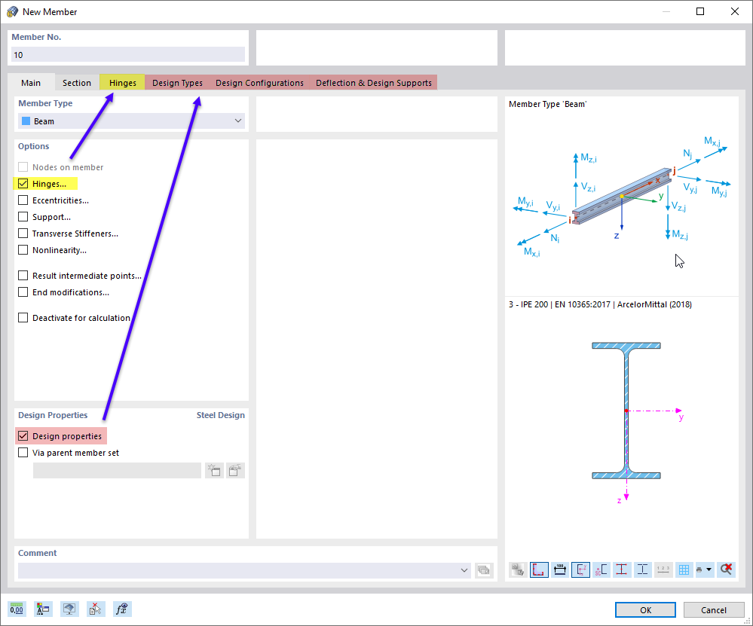Click the Cancel button

[714, 609]
